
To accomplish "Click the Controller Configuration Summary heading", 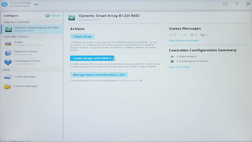I will [x=203, y=50].
